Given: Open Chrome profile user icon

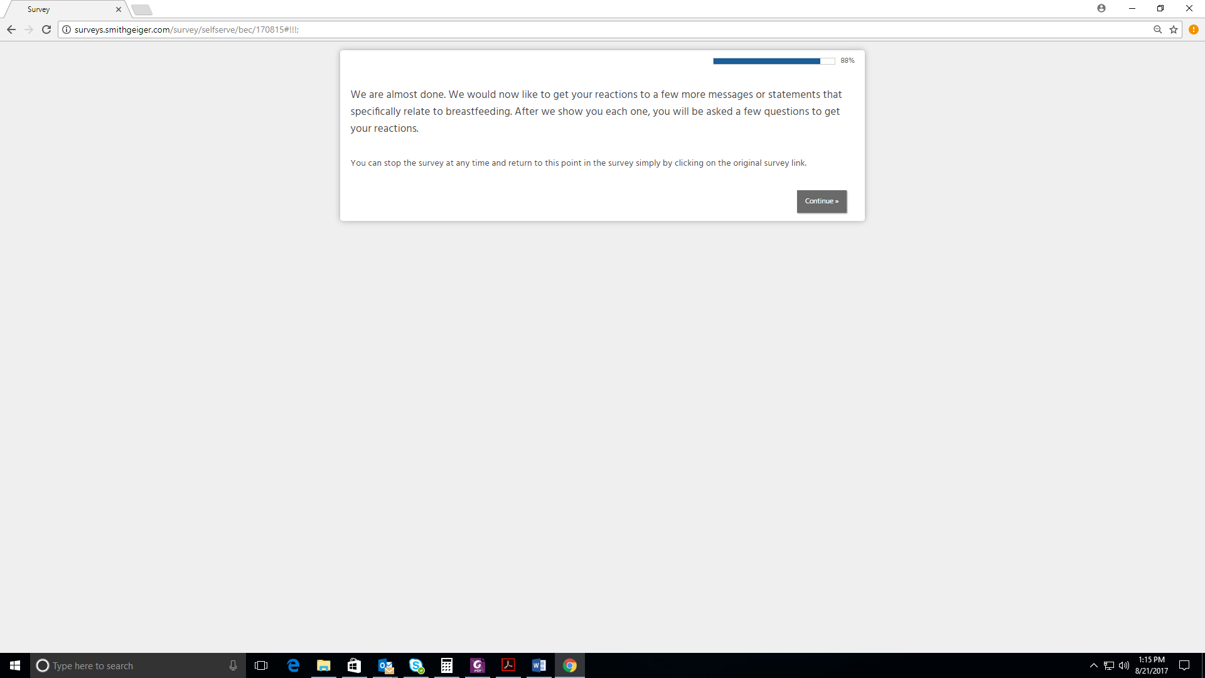Looking at the screenshot, I should coord(1101,8).
